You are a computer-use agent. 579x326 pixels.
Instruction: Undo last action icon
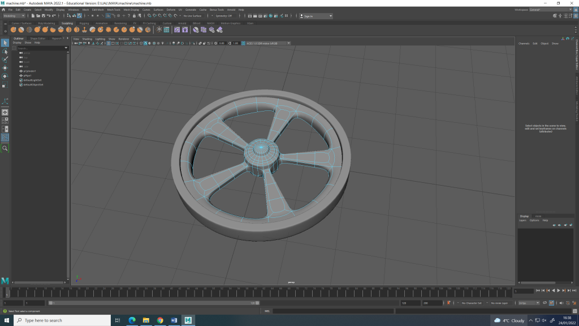(x=49, y=16)
